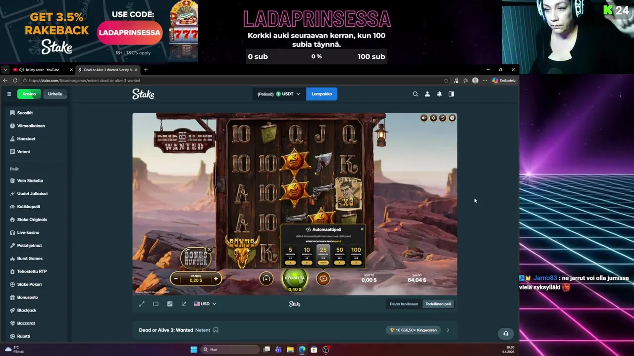
Task: Open the slot game settings gear
Action: [x=433, y=118]
